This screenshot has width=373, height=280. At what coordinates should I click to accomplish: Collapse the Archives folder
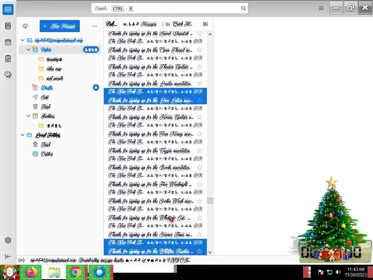pos(28,116)
